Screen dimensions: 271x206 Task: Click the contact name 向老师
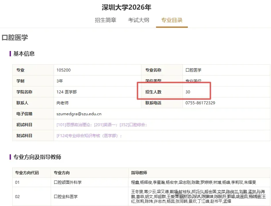[62, 103]
